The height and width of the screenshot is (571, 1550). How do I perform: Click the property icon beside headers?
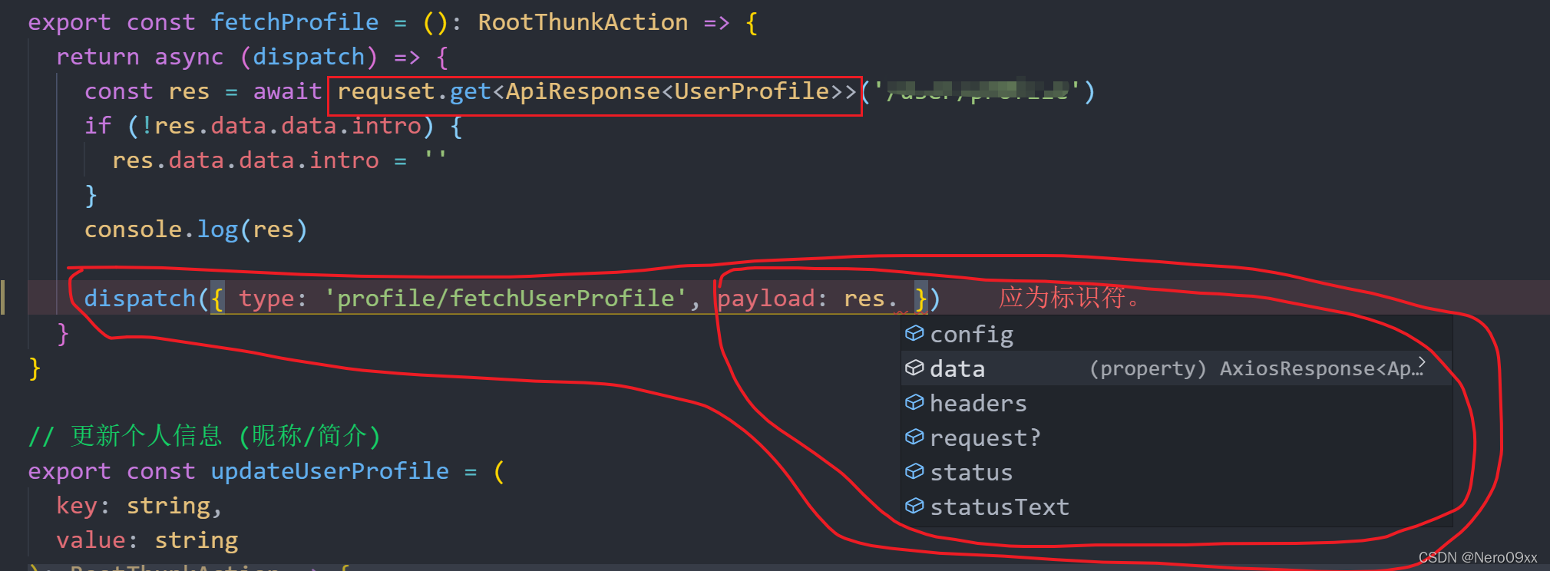(x=914, y=402)
